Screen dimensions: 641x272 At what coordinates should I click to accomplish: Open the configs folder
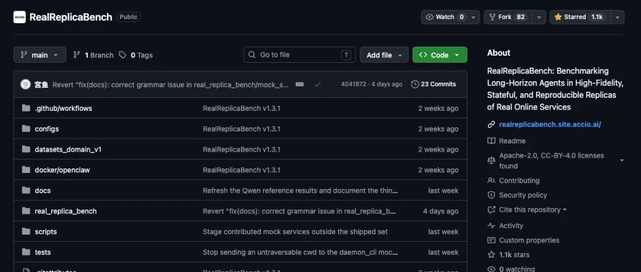point(47,129)
